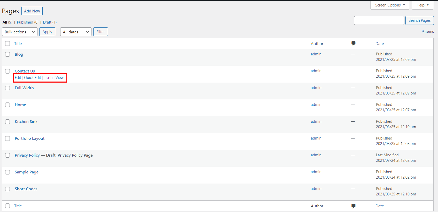
Task: Open the Bulk actions dropdown
Action: (x=20, y=32)
